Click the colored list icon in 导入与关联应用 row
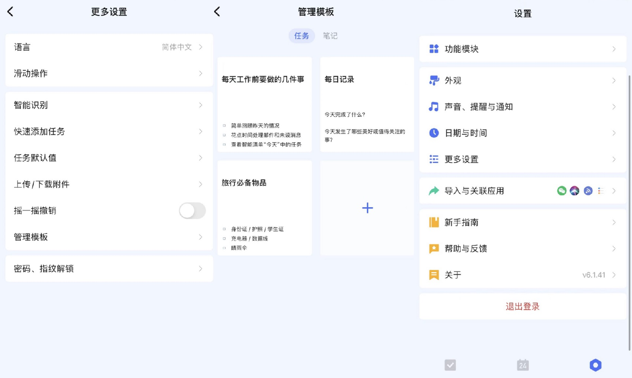The height and width of the screenshot is (378, 632). coord(600,191)
